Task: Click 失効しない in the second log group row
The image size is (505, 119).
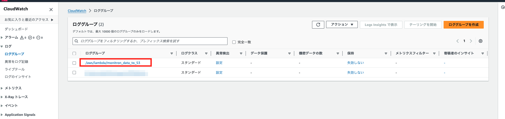Action: click(x=355, y=72)
